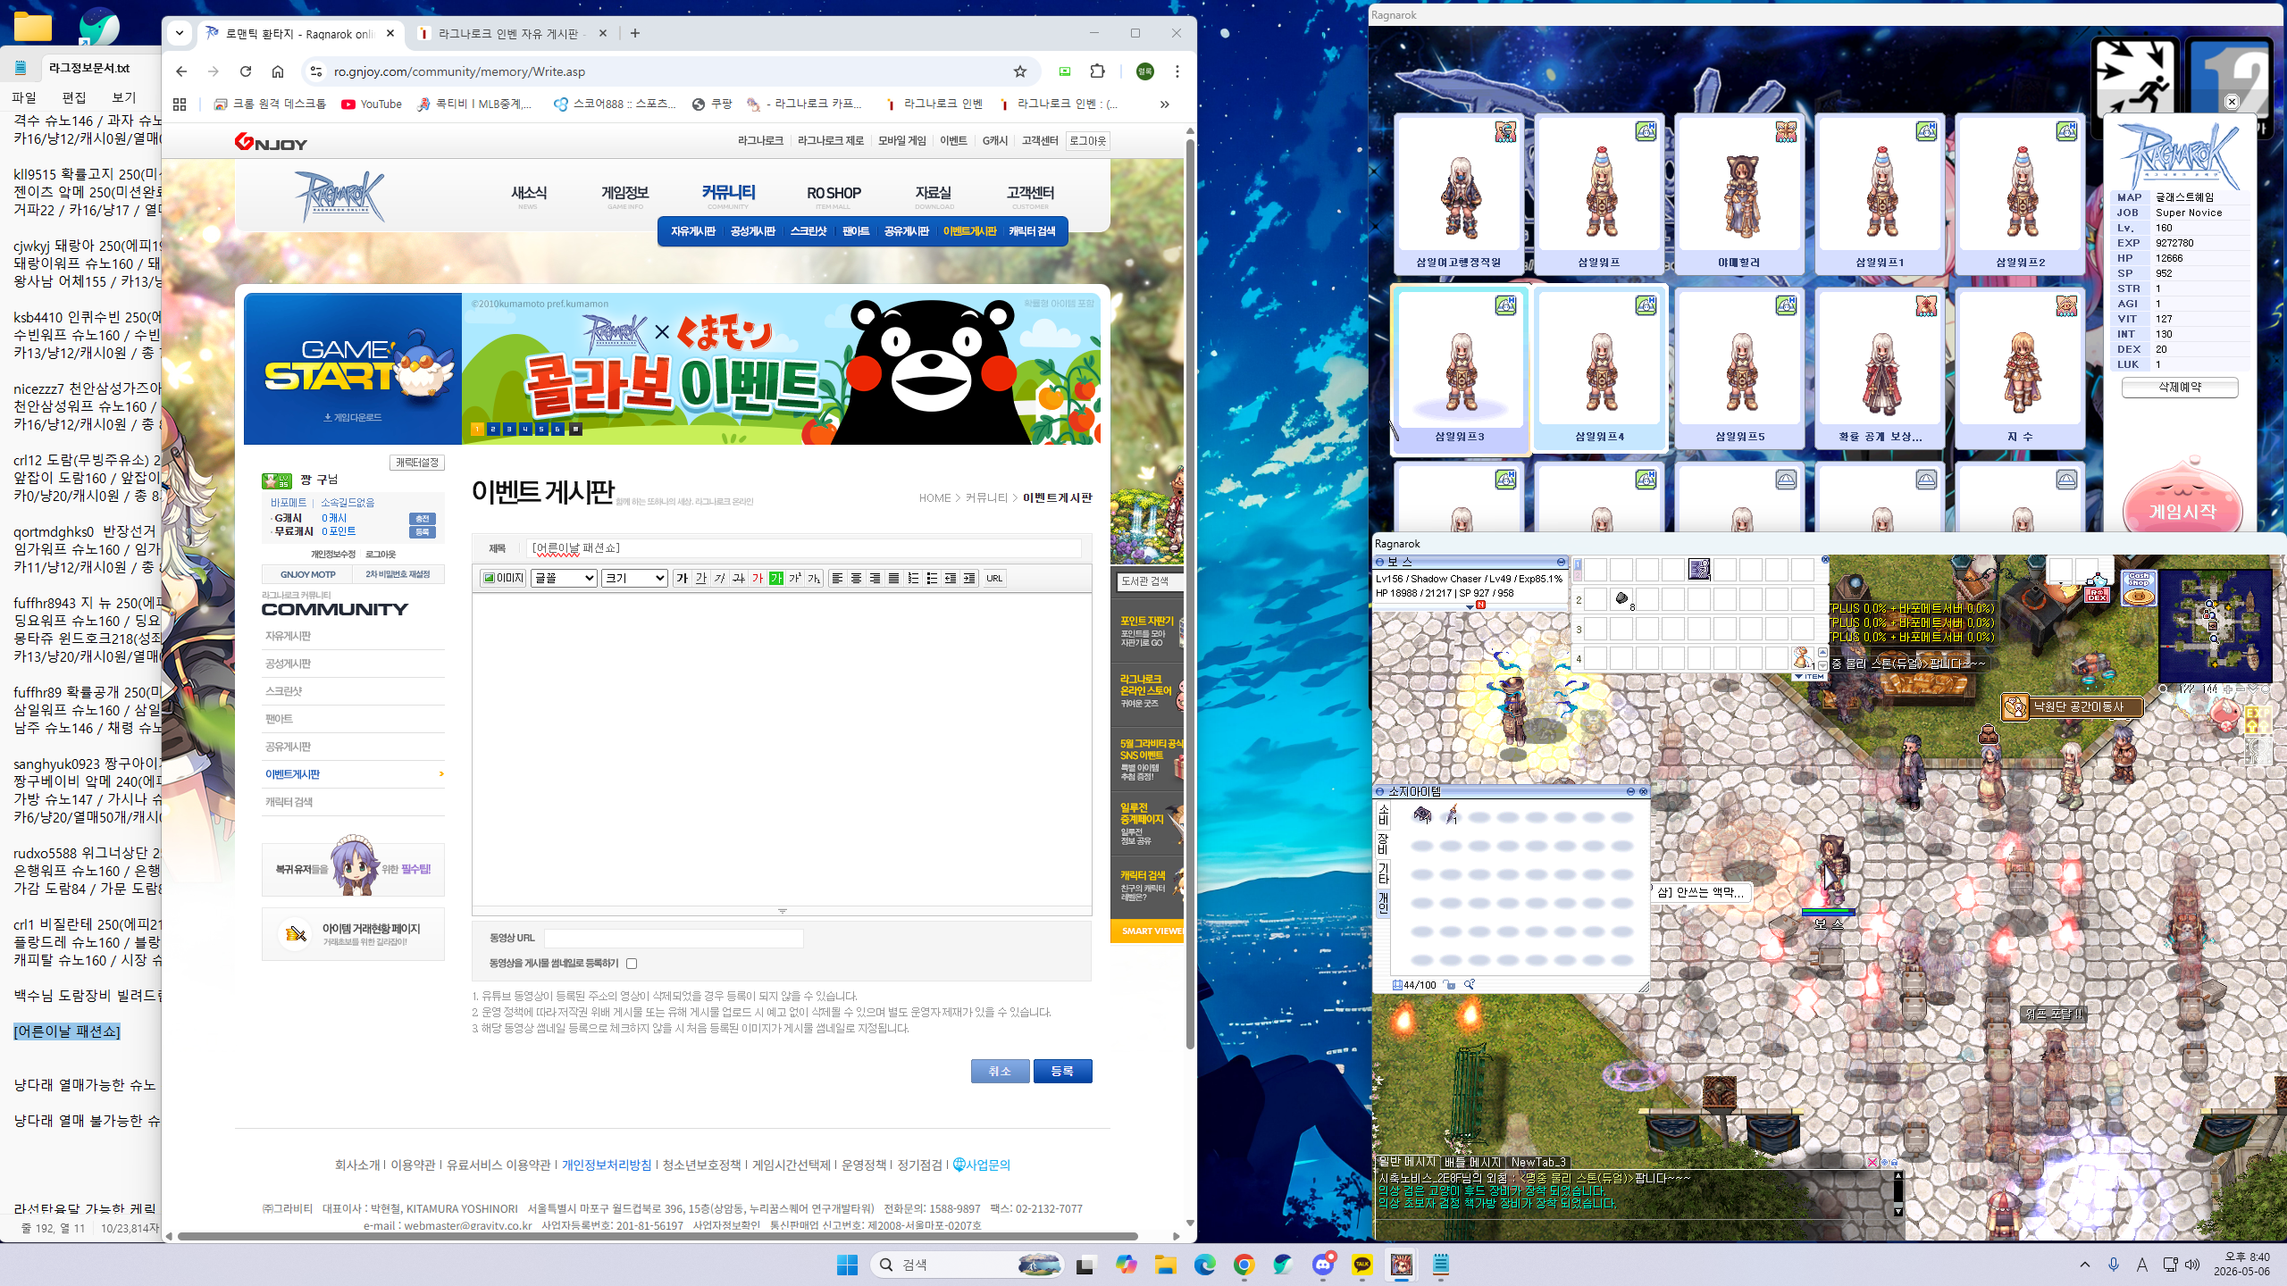The image size is (2287, 1286).
Task: Open the RODEX mail icon in game
Action: (x=2097, y=591)
